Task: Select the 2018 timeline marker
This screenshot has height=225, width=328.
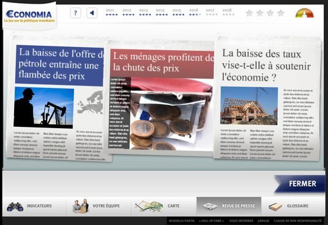Action: (x=228, y=12)
